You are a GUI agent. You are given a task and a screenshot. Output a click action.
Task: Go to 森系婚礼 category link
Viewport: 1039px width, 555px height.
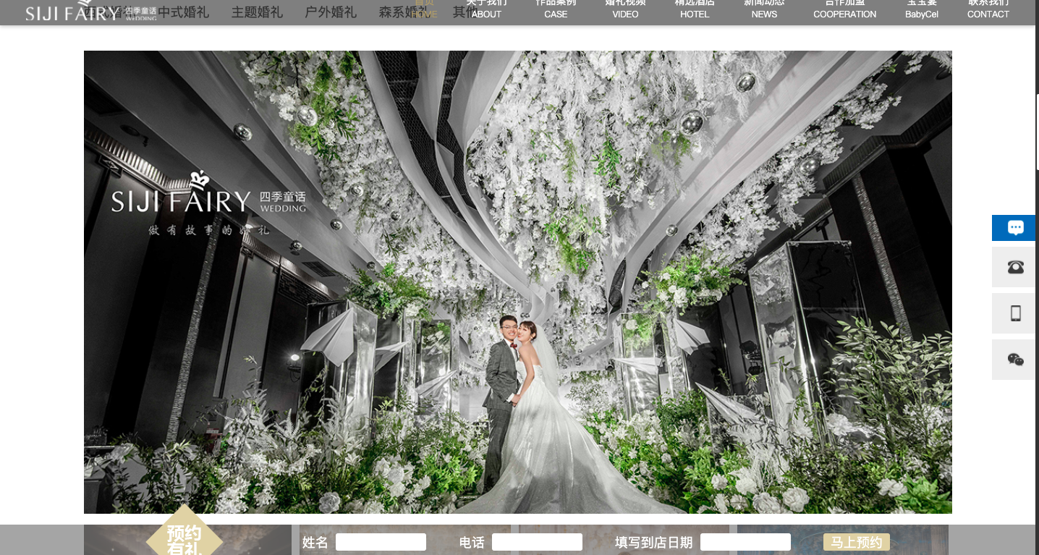[x=404, y=12]
